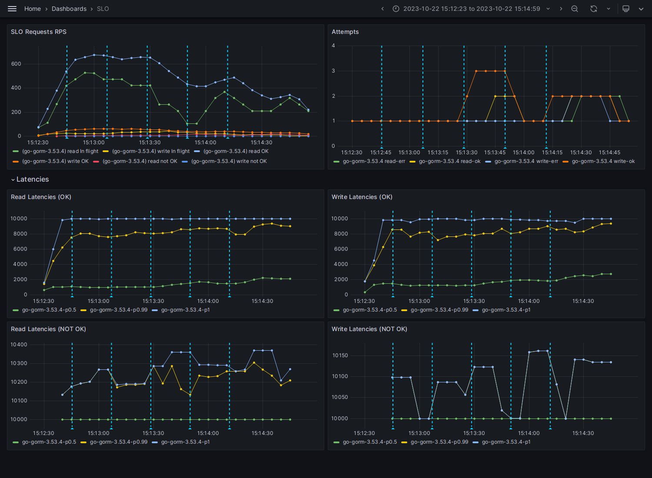Toggle 'write In flight' series in RPS legend
This screenshot has width=652, height=478.
(151, 151)
